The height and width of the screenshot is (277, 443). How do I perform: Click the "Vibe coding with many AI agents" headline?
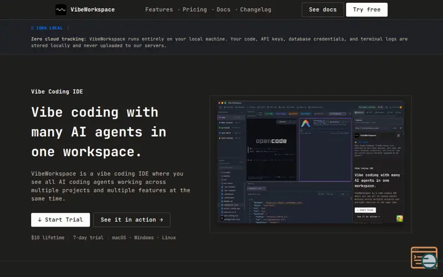[99, 132]
